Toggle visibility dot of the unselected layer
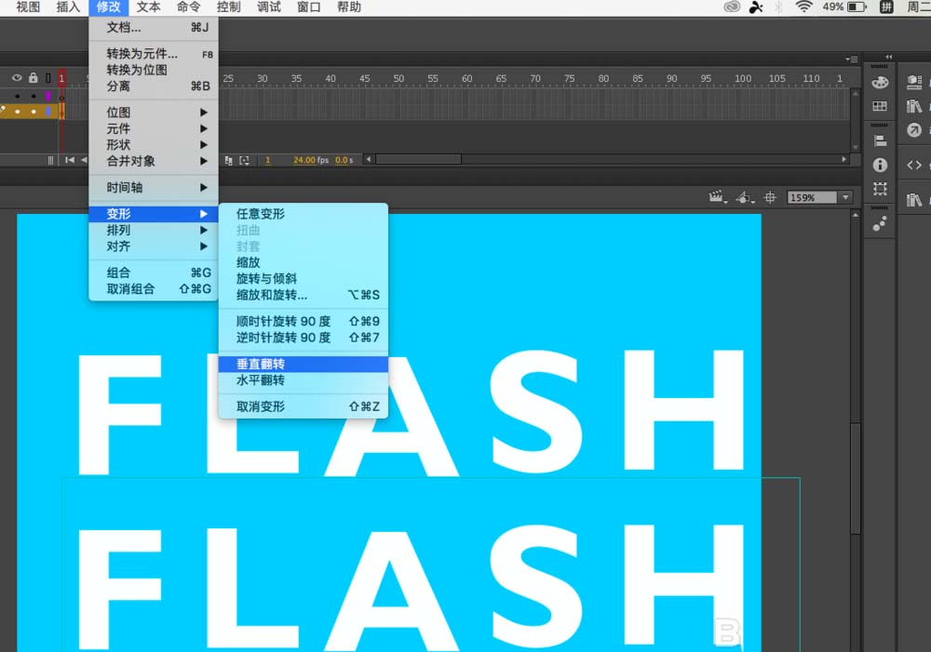 pos(17,96)
